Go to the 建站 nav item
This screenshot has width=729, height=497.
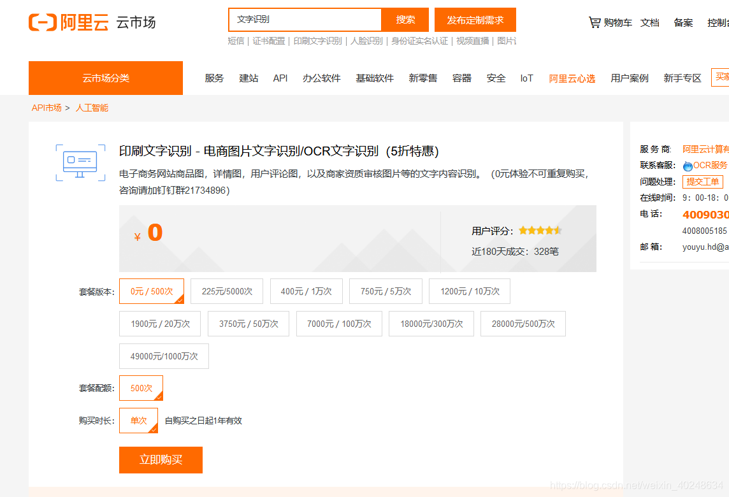click(x=249, y=78)
